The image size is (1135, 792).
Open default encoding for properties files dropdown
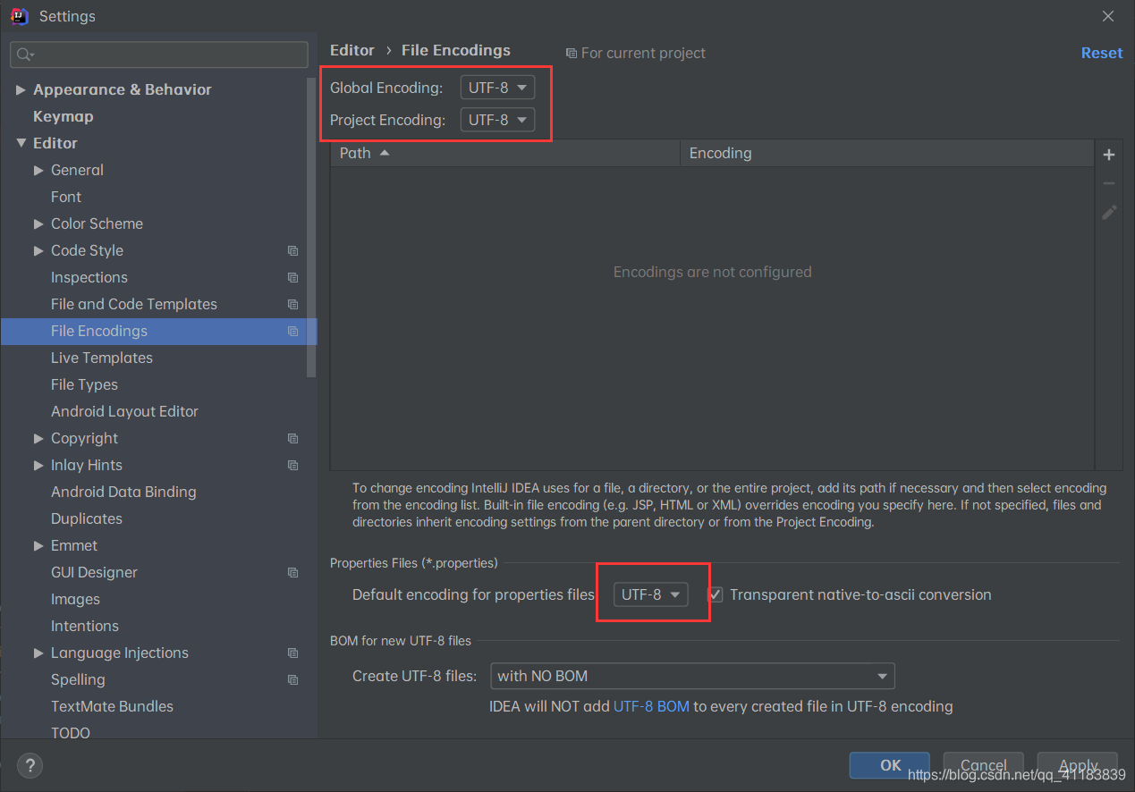pos(651,594)
